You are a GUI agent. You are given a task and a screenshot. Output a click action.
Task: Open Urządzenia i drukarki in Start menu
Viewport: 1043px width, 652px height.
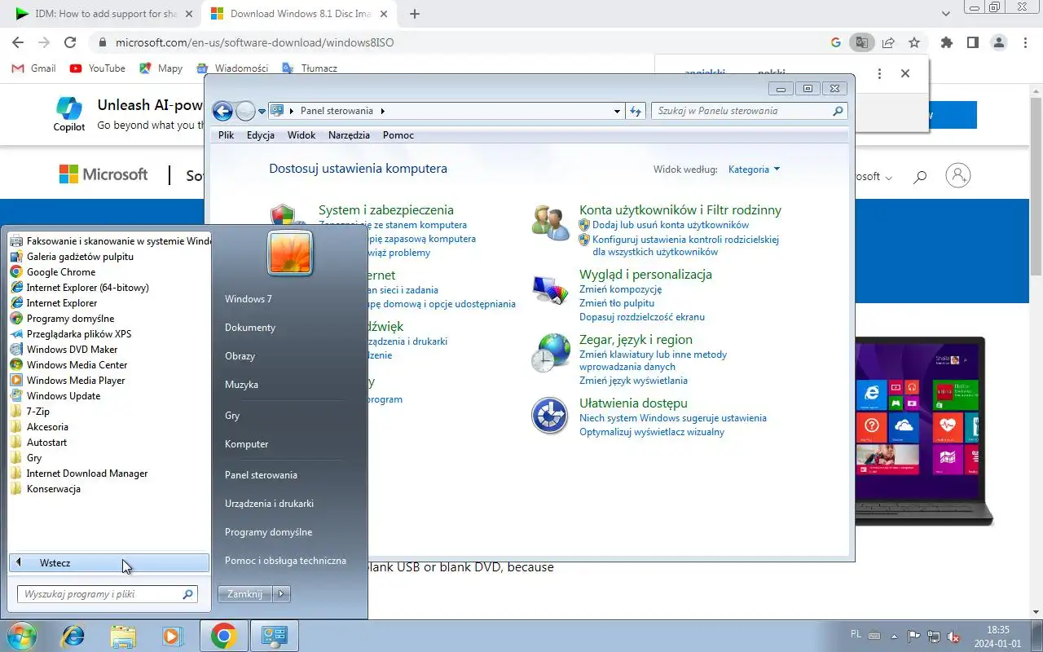click(x=269, y=504)
